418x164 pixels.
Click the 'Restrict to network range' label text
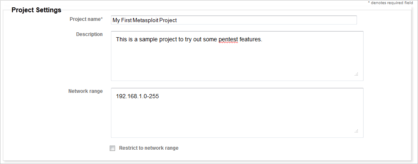(x=149, y=148)
